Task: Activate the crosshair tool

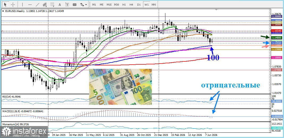Action: click(13, 5)
